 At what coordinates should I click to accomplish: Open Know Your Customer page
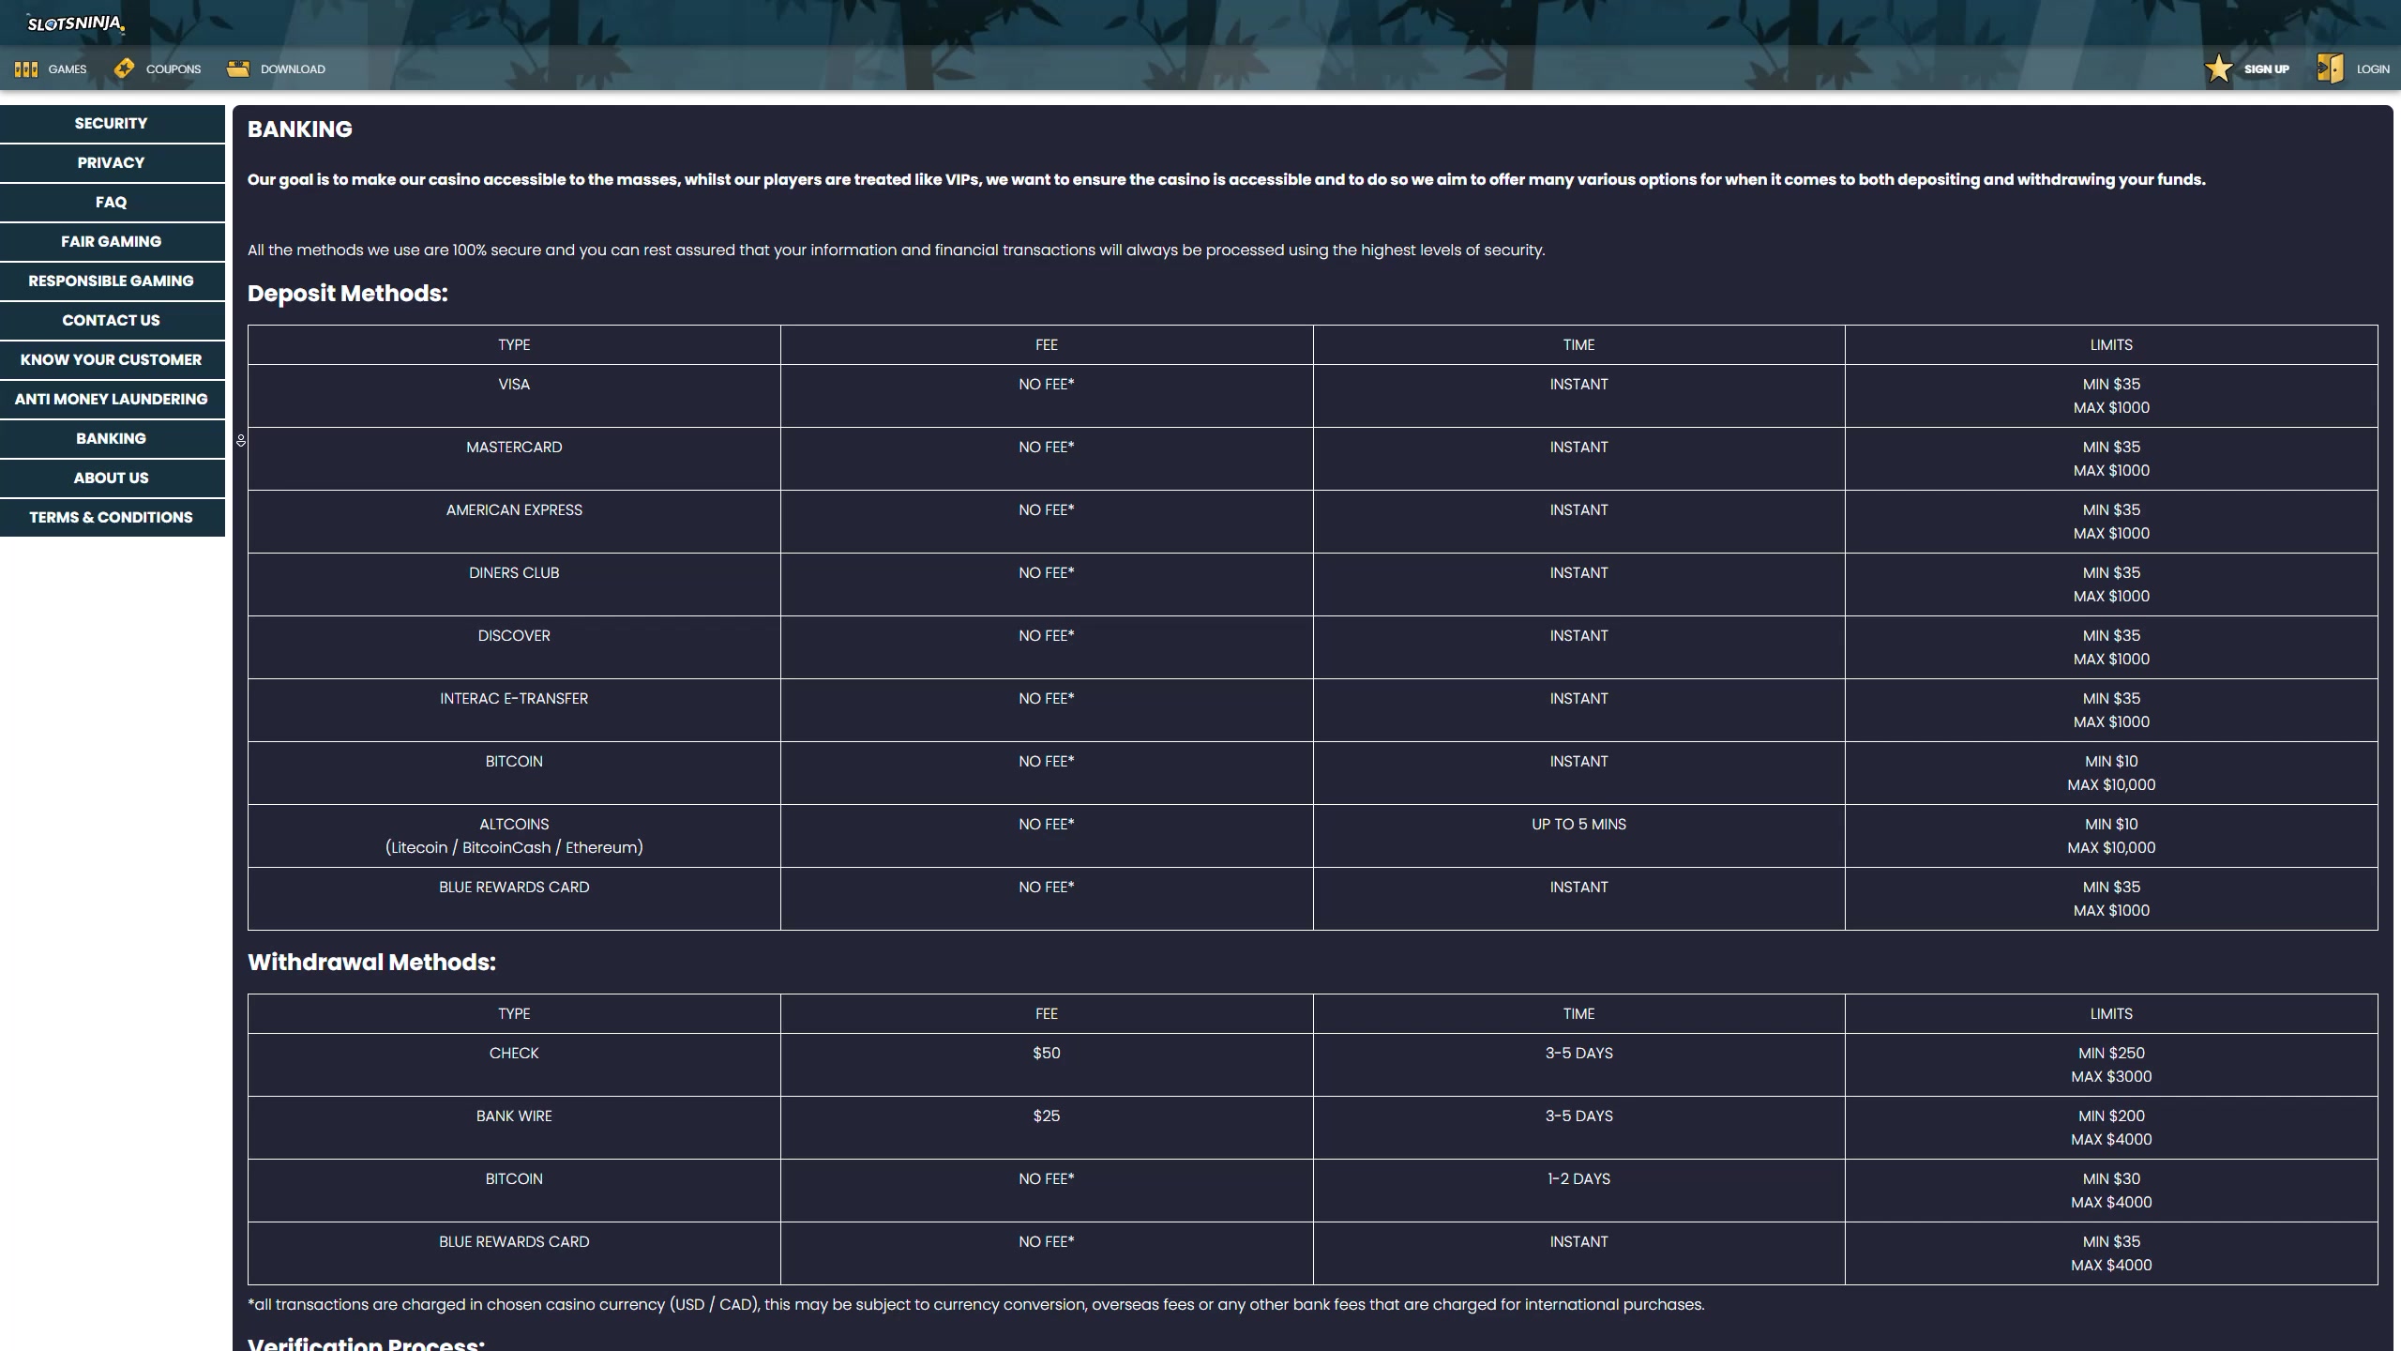(x=111, y=359)
